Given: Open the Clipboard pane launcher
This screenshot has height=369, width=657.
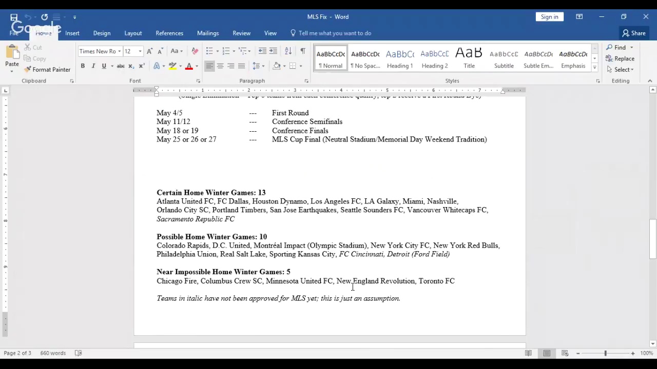Looking at the screenshot, I should 72,81.
